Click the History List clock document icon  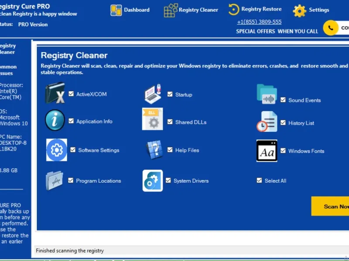tap(267, 121)
